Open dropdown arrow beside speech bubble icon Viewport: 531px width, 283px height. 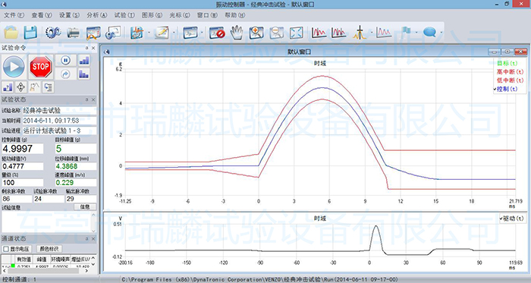point(441,33)
